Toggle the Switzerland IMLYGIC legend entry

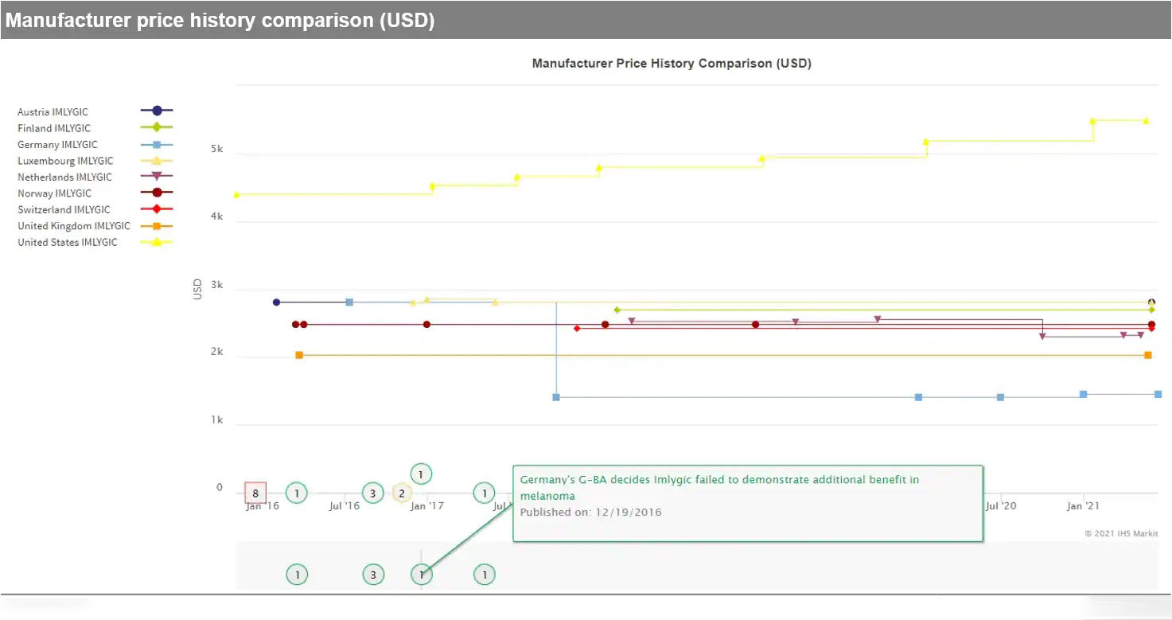[64, 210]
